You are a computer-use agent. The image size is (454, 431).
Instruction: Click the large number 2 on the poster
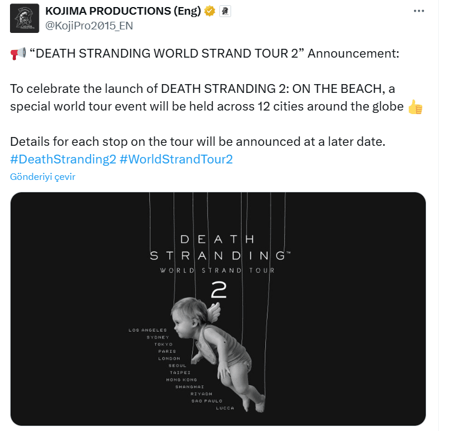coord(218,289)
